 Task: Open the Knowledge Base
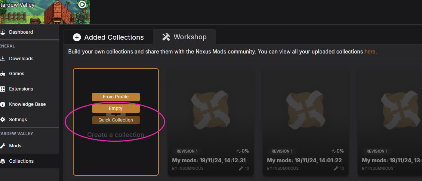click(30, 104)
